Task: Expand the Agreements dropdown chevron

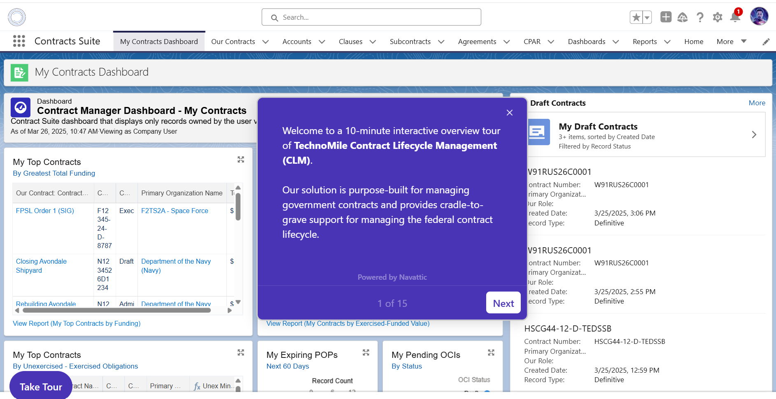Action: click(x=507, y=42)
